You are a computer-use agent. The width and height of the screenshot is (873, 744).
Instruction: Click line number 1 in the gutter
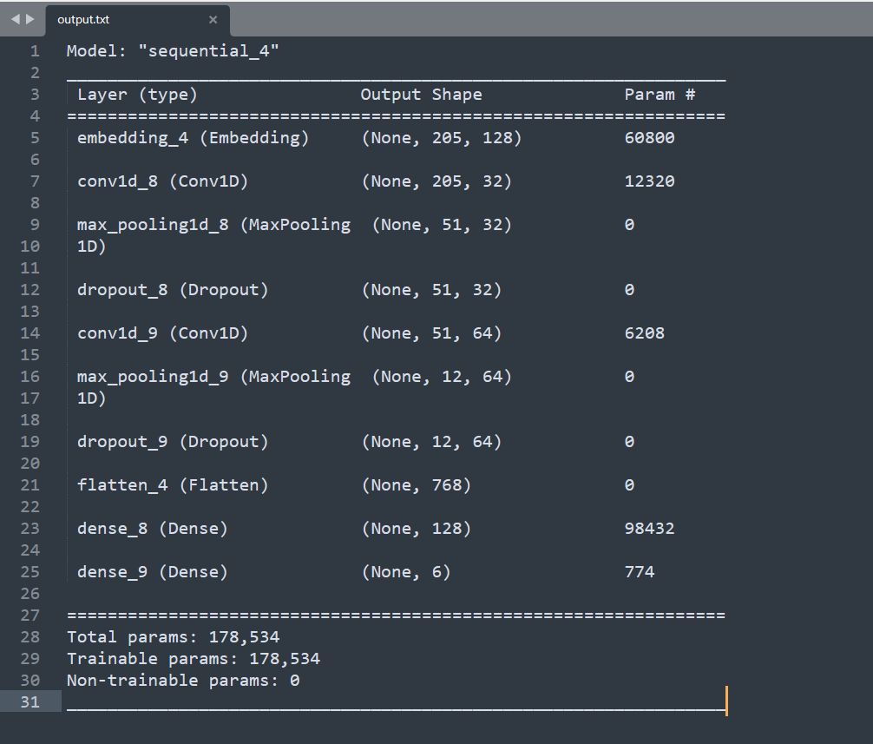click(x=35, y=51)
